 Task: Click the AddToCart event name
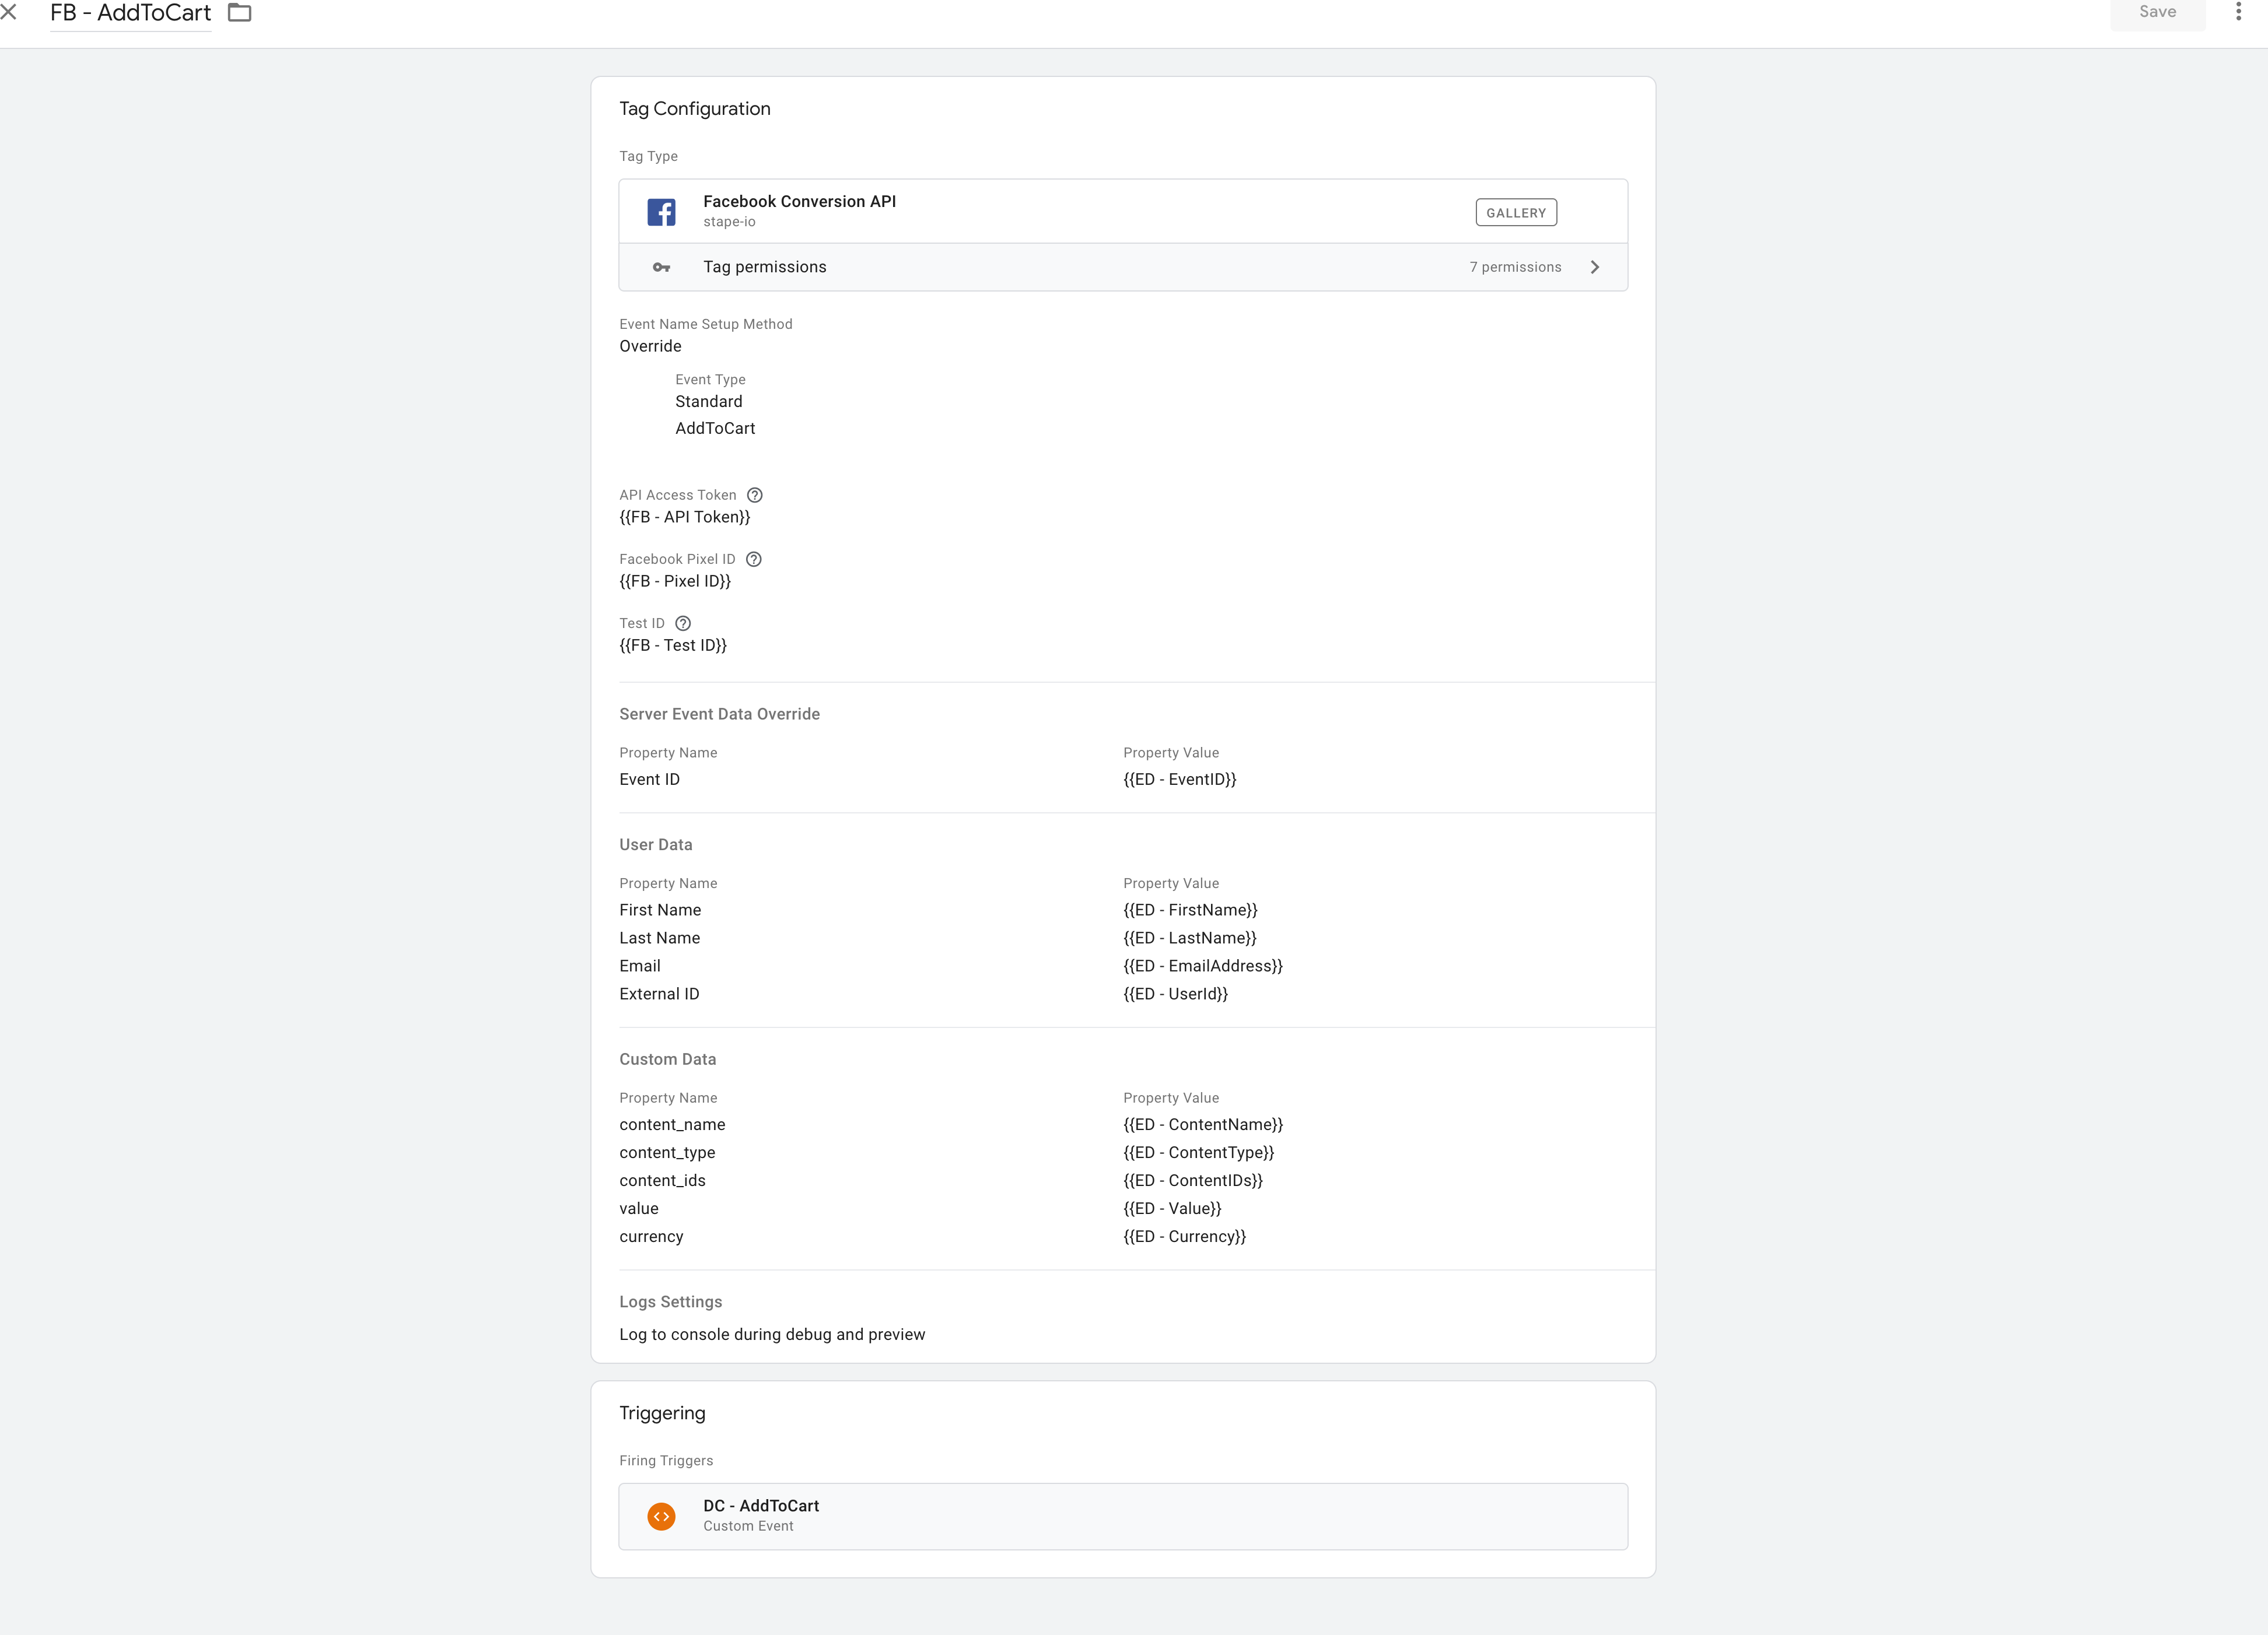coord(715,428)
